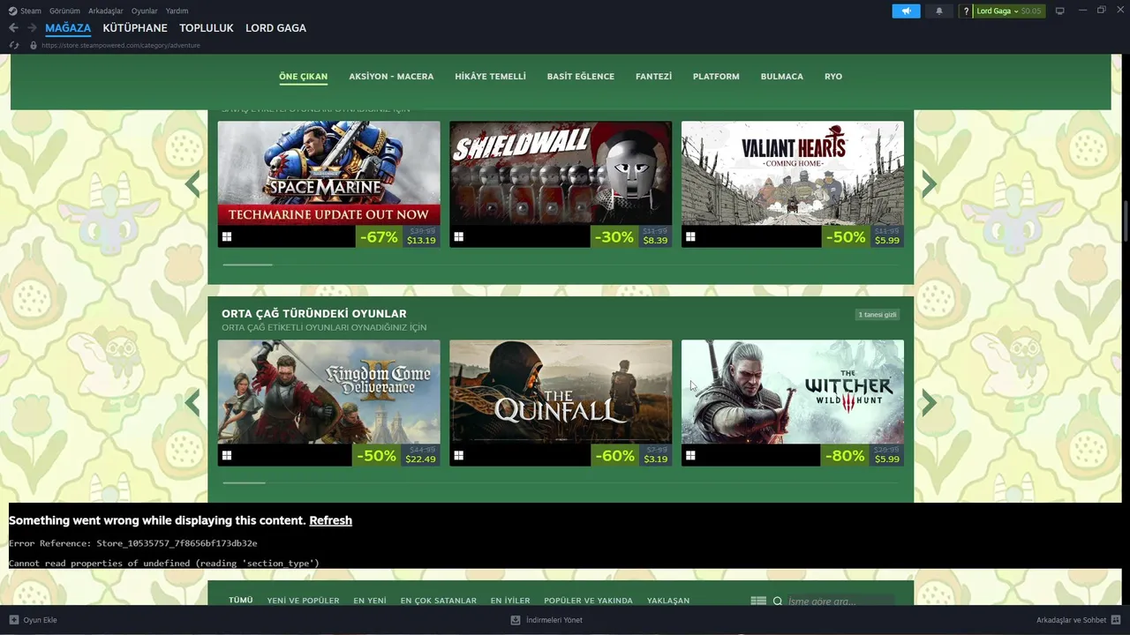Switch to Big Picture mode monitor icon

1059,11
